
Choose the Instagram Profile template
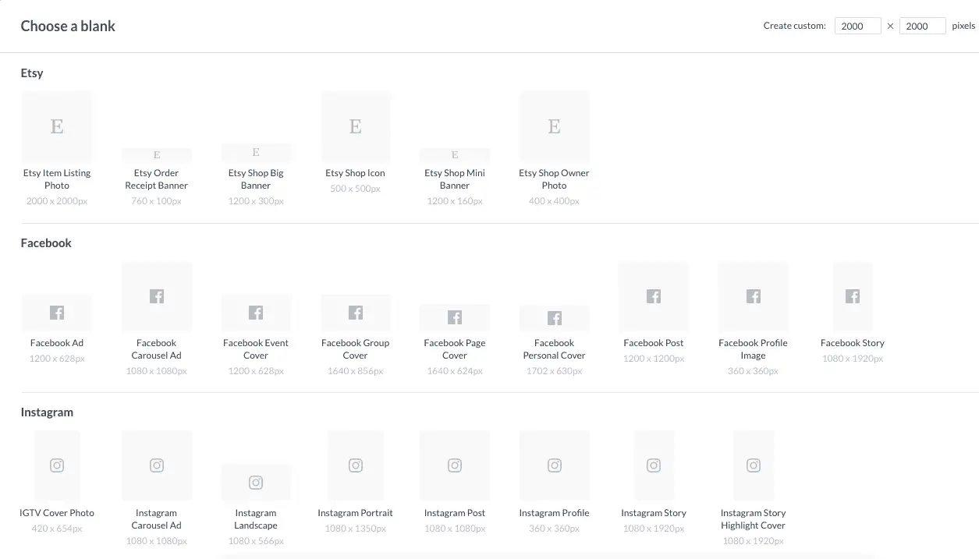555,465
